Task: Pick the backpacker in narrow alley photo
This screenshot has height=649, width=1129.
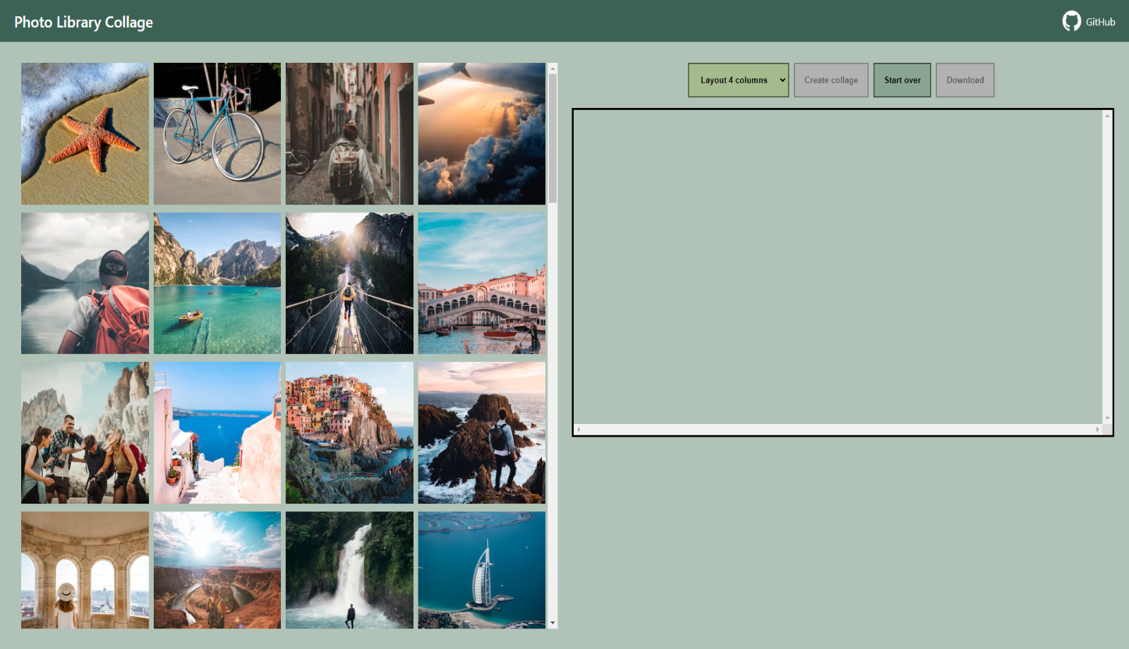Action: pyautogui.click(x=349, y=134)
